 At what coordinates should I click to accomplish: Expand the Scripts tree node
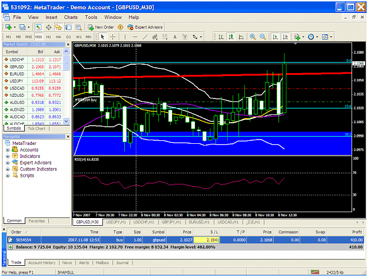point(8,176)
